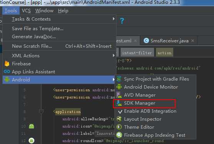214x144 pixels.
Task: Choose Generate JavaDoc menu entry
Action: pos(60,37)
